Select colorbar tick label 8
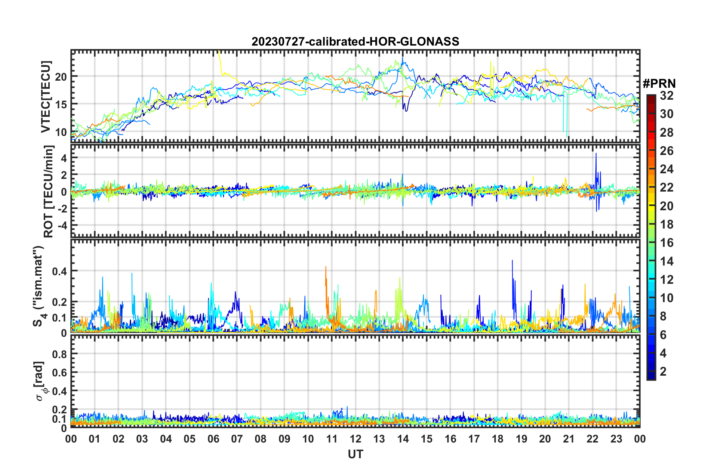Screen dimensions: 711x475 point(663,316)
